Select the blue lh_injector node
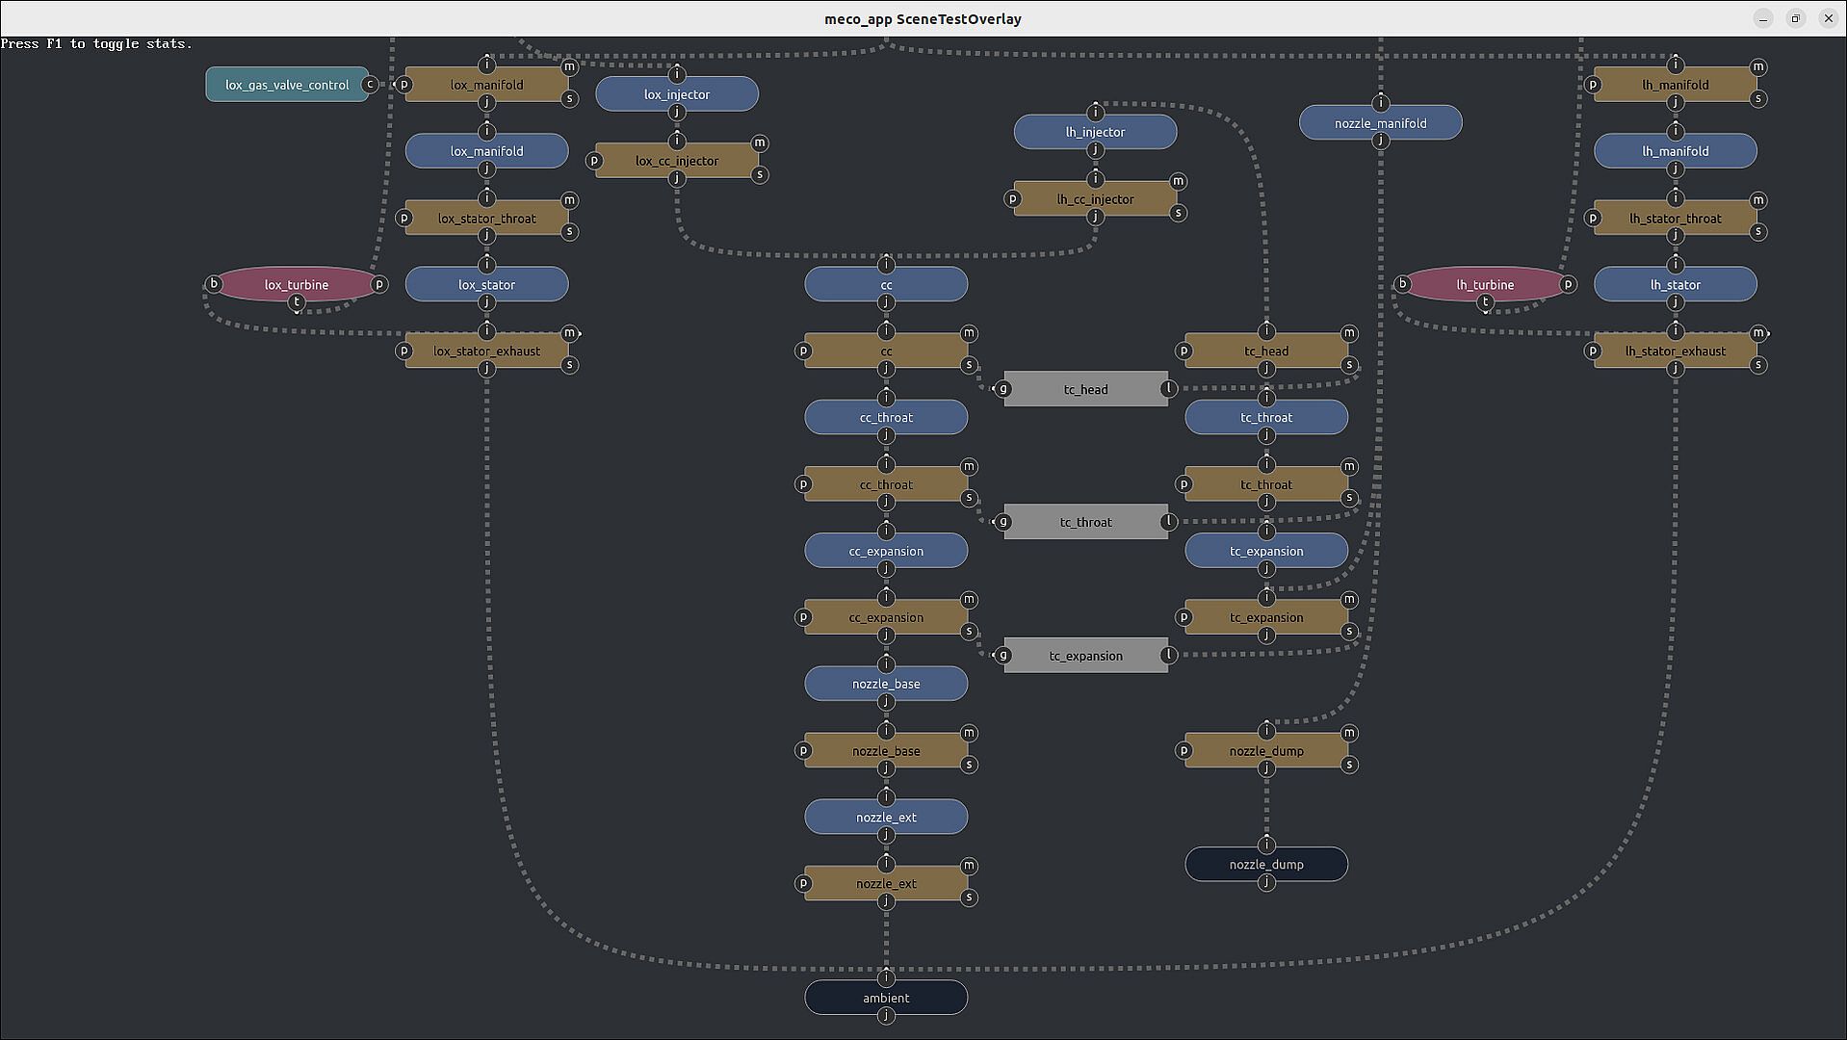The height and width of the screenshot is (1040, 1847). pyautogui.click(x=1095, y=132)
